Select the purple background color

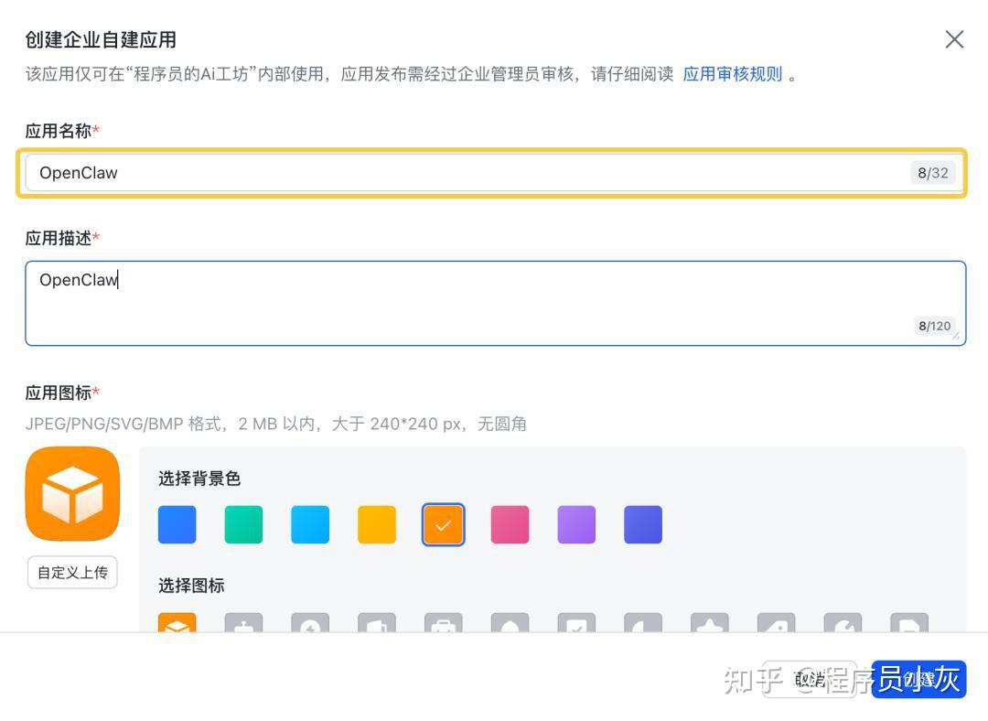(x=576, y=524)
